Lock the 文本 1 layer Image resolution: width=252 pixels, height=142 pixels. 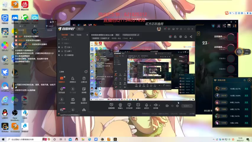click(62, 47)
